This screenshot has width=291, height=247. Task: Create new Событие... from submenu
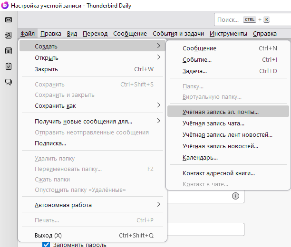[x=228, y=60]
